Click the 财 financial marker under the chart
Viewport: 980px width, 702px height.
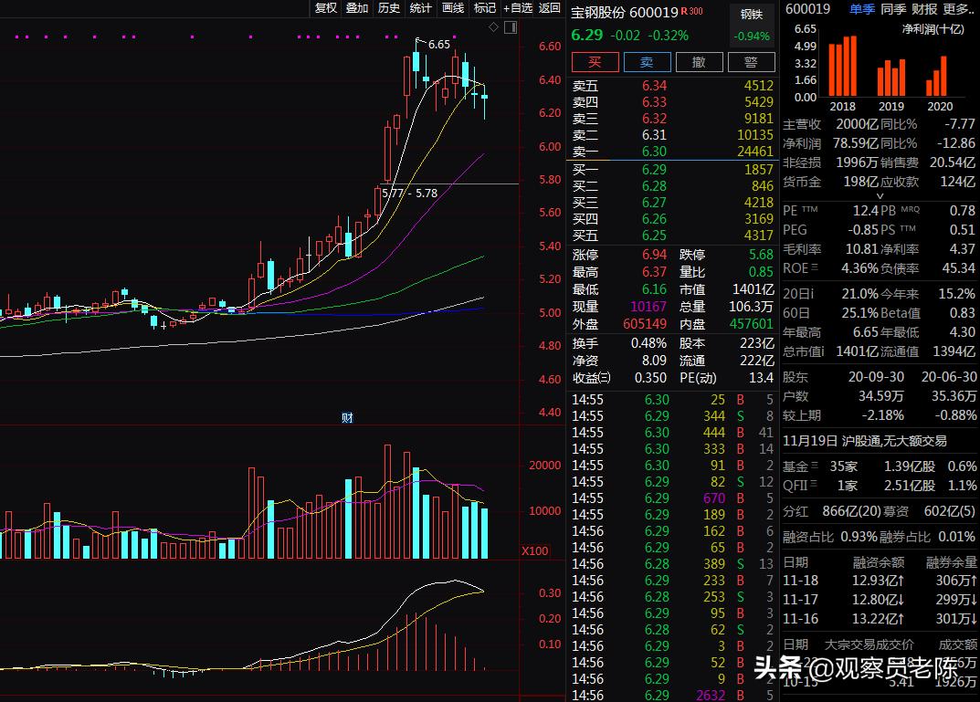(347, 418)
